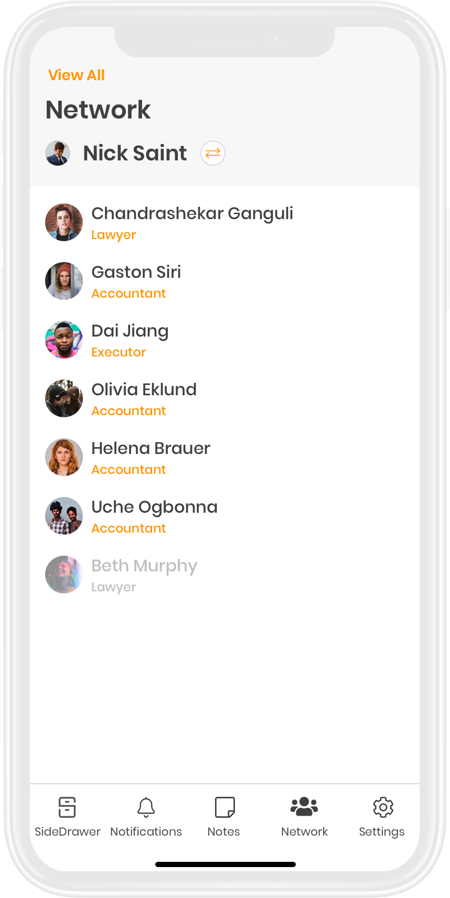
Task: Open the Notifications bell icon
Action: [146, 807]
